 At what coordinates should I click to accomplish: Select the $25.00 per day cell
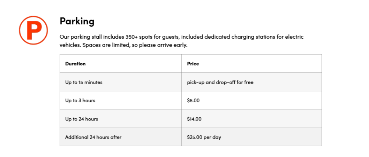point(204,137)
